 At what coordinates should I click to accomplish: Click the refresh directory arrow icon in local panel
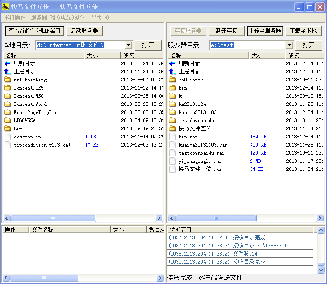7,63
